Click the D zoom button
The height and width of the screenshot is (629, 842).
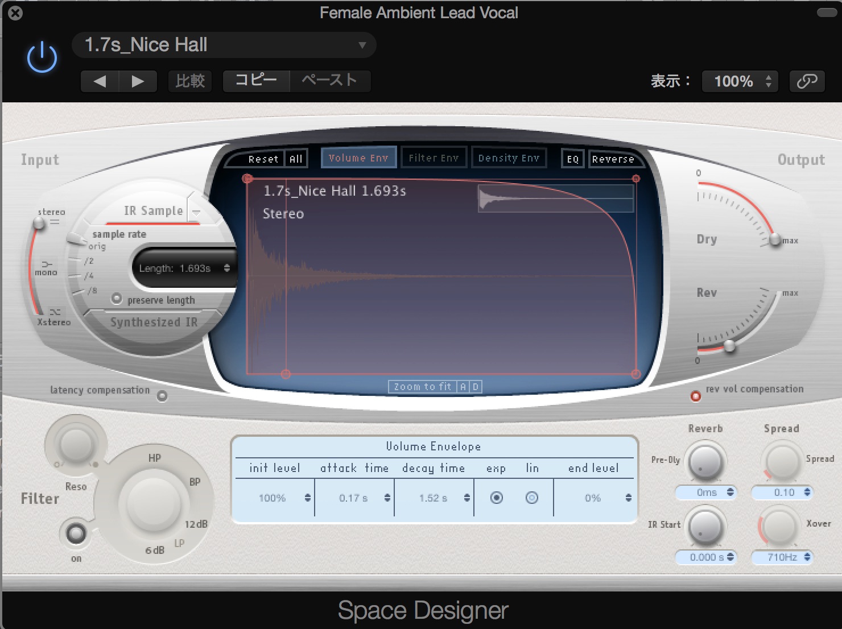click(476, 387)
